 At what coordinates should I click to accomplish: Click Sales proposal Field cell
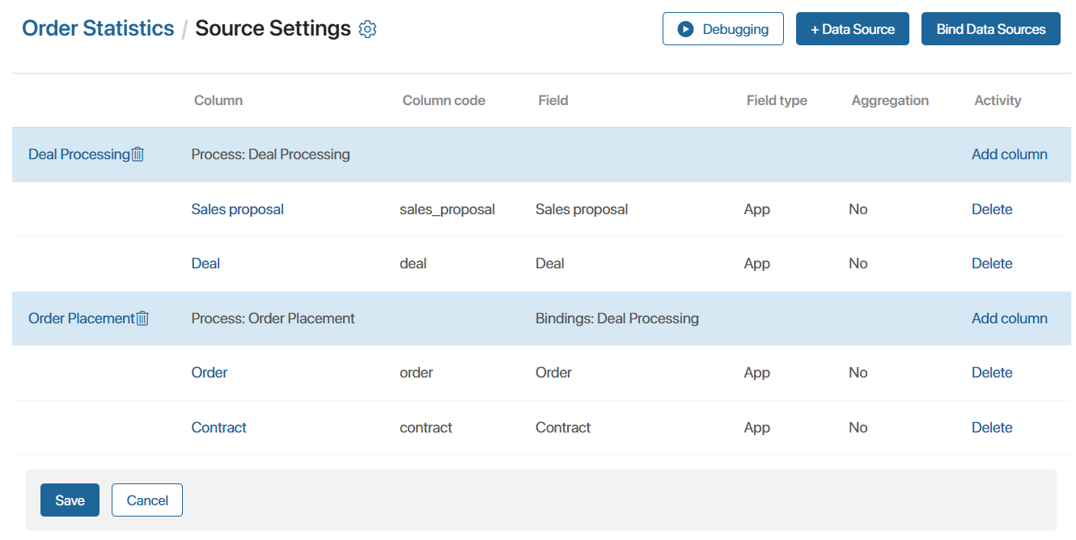click(582, 209)
